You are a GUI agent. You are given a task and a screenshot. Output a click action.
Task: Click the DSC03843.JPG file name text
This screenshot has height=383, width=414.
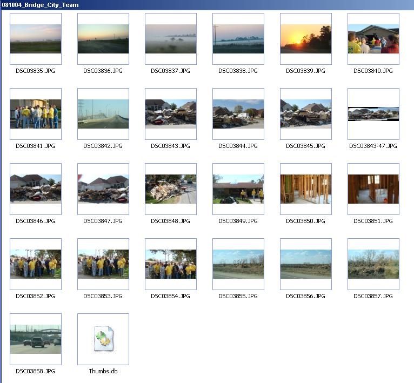pyautogui.click(x=171, y=146)
